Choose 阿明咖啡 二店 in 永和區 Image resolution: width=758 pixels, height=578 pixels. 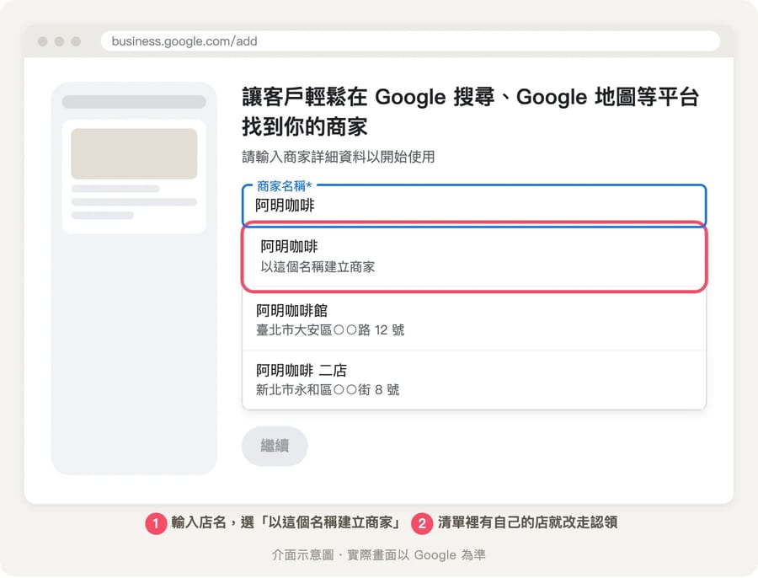pyautogui.click(x=473, y=380)
